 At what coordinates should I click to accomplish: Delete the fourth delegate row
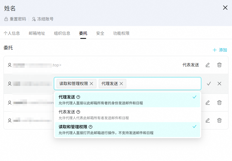pyautogui.click(x=219, y=120)
